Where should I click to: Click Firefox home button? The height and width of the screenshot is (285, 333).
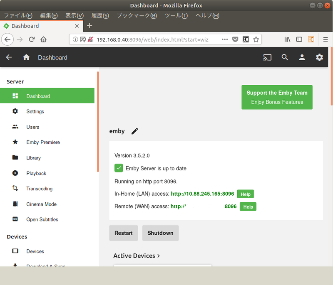44,39
